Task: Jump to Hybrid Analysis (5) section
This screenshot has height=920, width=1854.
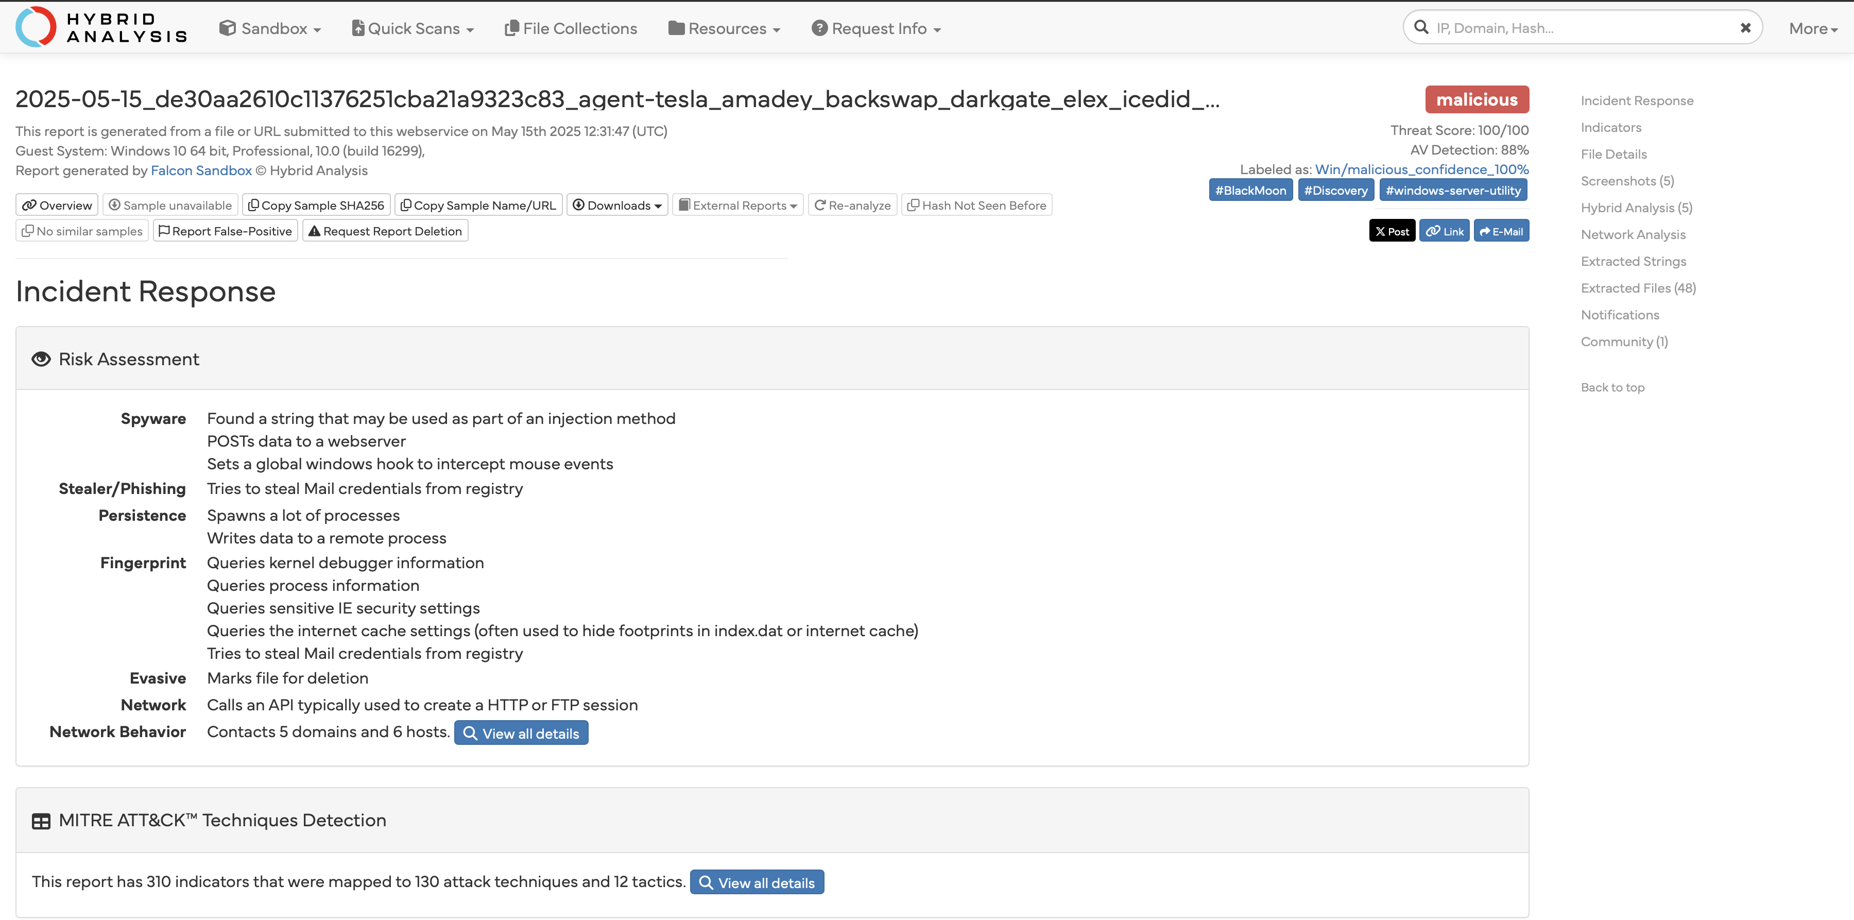Action: tap(1636, 208)
